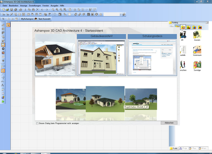Click the New document icon in the toolbar
Viewport: 212px width, 154px height.
tap(4, 10)
